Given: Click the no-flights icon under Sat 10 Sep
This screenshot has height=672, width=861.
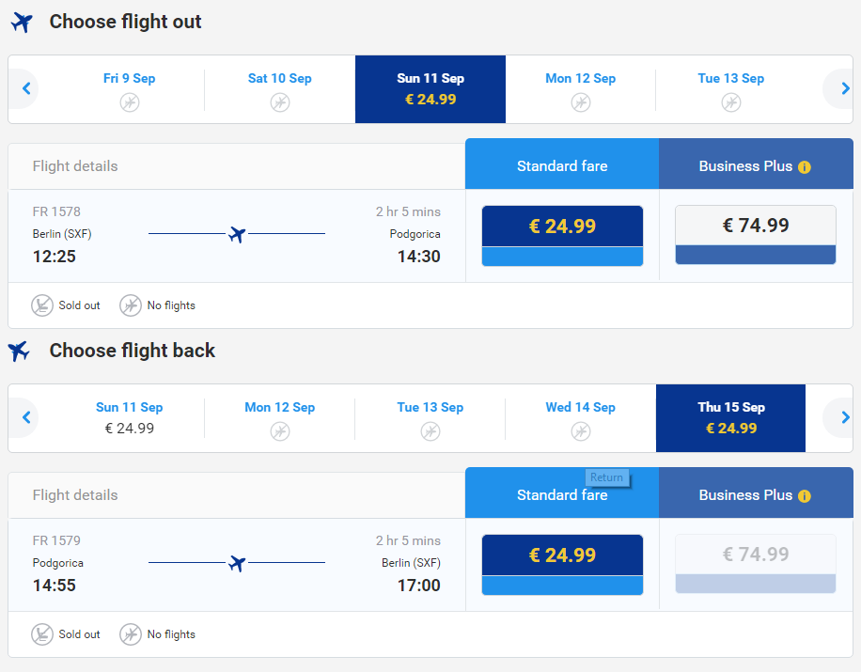Looking at the screenshot, I should pyautogui.click(x=280, y=102).
